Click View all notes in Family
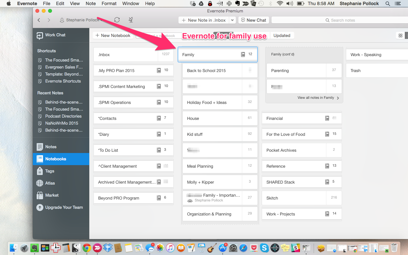 pyautogui.click(x=318, y=98)
